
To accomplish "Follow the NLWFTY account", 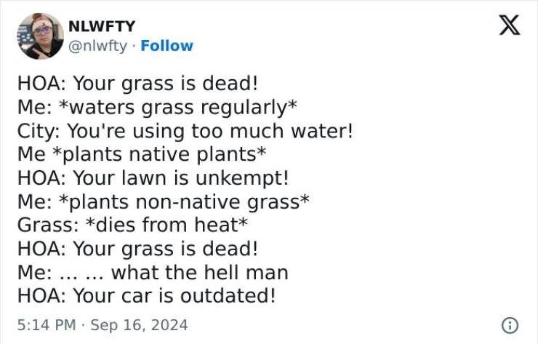I will coord(166,46).
